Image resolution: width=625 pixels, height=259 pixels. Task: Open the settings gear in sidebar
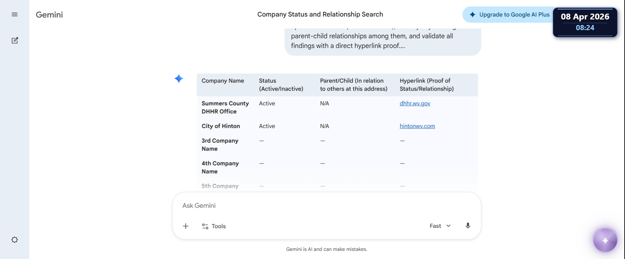(x=15, y=240)
